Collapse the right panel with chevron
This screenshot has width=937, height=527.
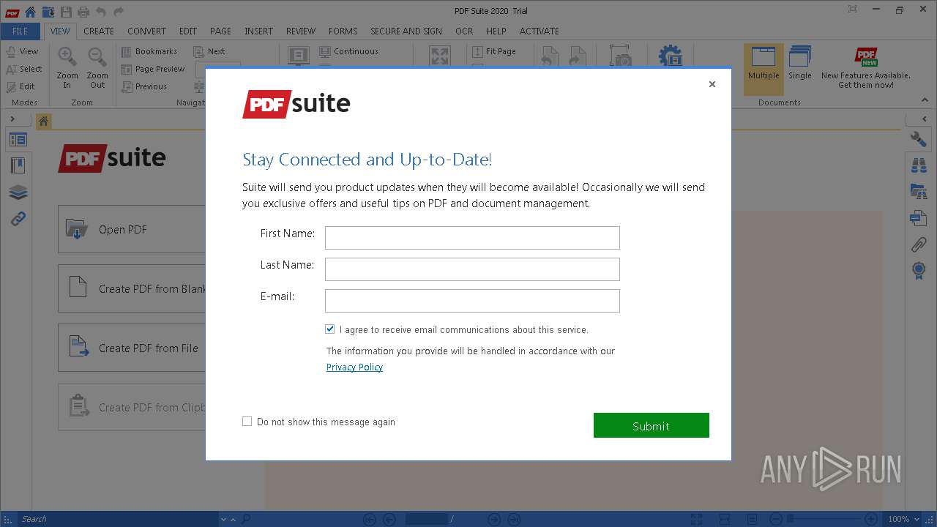coord(924,119)
